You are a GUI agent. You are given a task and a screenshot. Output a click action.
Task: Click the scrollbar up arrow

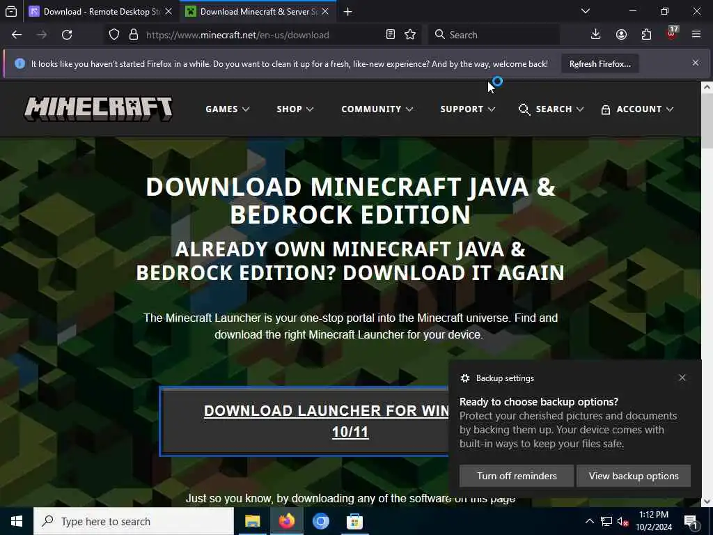(707, 87)
